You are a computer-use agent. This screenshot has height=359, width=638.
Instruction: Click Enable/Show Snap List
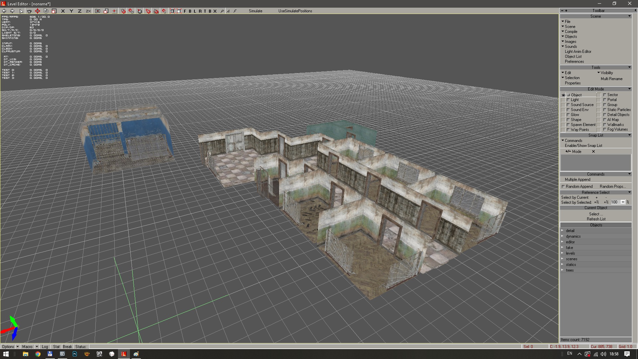(583, 146)
